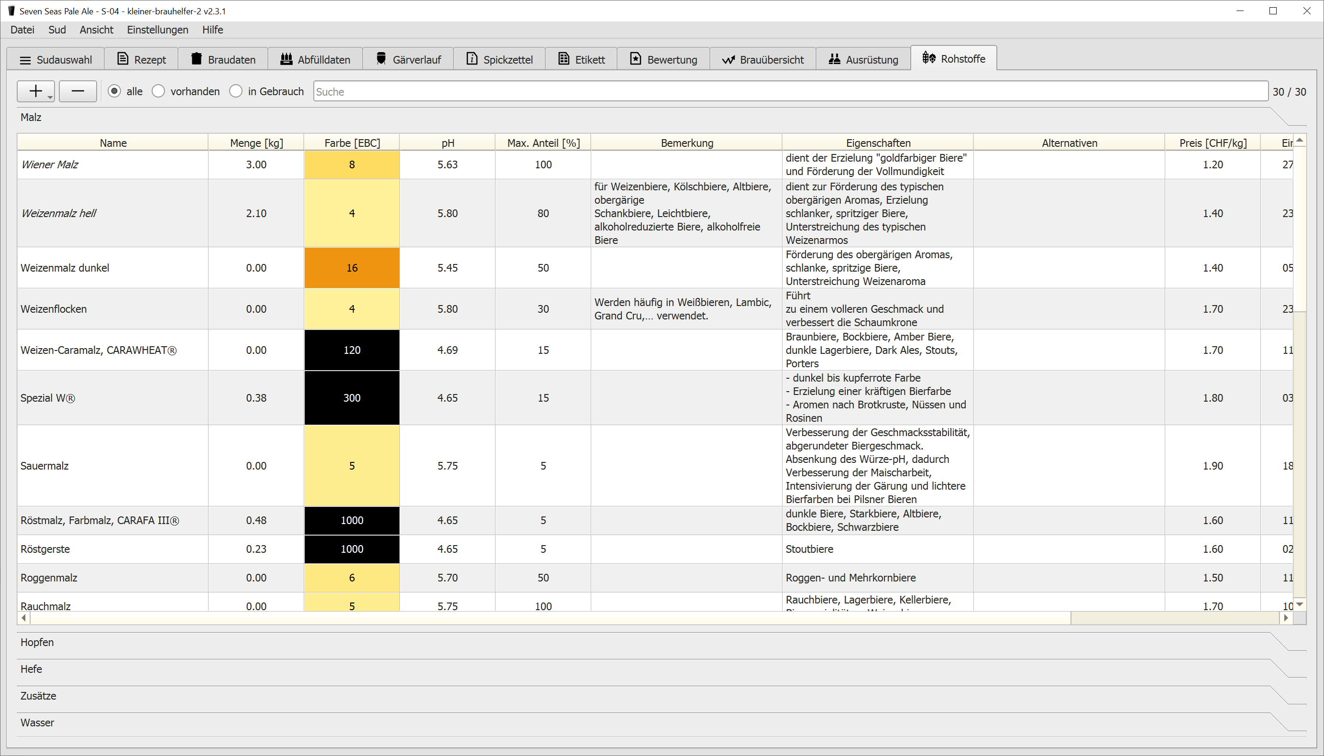The height and width of the screenshot is (756, 1324).
Task: Click the Spickzettel info sheet icon
Action: point(472,59)
